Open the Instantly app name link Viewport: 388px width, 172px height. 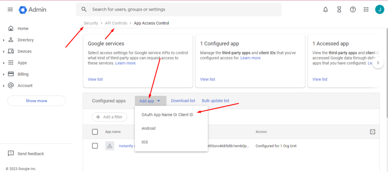pyautogui.click(x=127, y=146)
